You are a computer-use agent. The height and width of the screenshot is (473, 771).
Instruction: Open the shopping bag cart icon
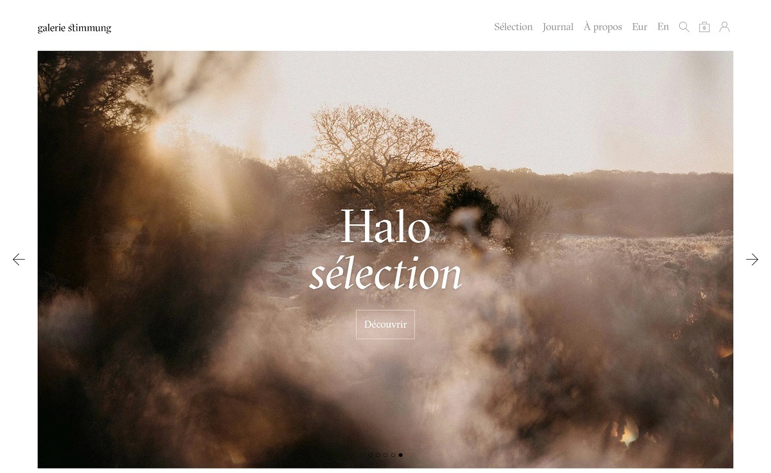tap(704, 27)
